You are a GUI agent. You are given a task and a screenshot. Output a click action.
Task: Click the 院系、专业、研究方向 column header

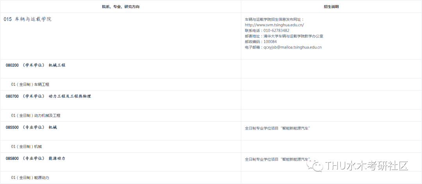[x=120, y=7]
